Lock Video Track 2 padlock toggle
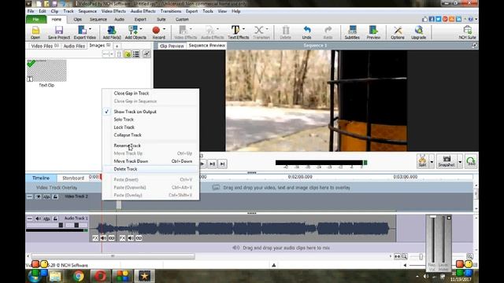This screenshot has height=283, width=504. tap(55, 197)
